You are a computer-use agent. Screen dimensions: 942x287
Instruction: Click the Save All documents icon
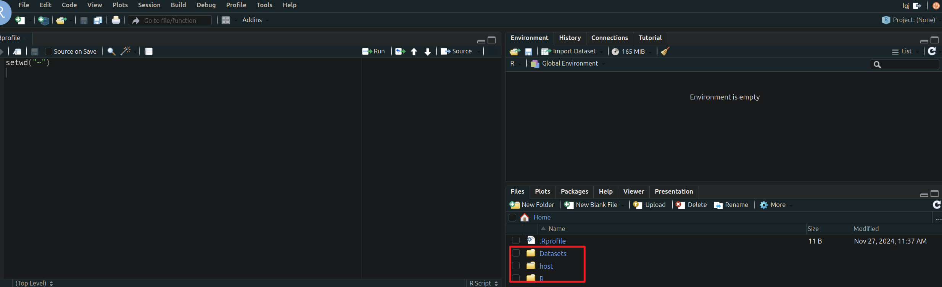pyautogui.click(x=98, y=20)
